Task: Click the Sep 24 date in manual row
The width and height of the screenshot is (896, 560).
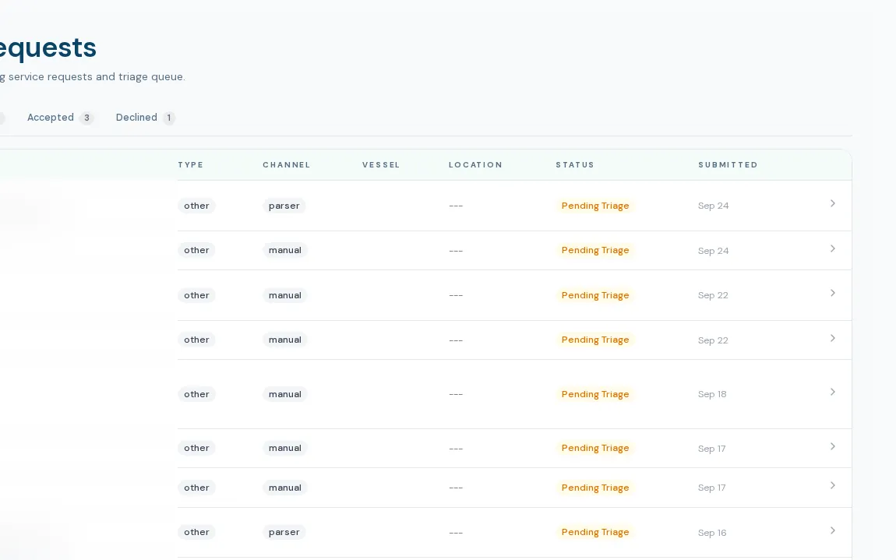Action: coord(713,251)
